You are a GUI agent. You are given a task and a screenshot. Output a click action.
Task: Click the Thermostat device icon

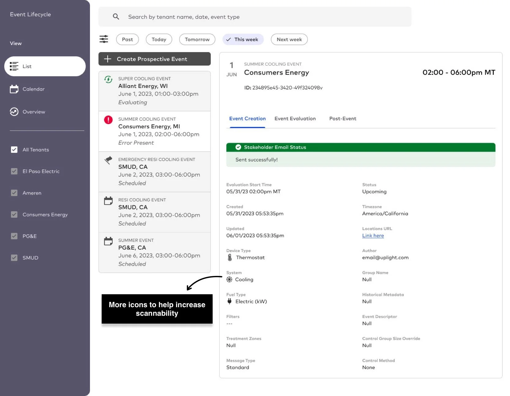point(230,258)
